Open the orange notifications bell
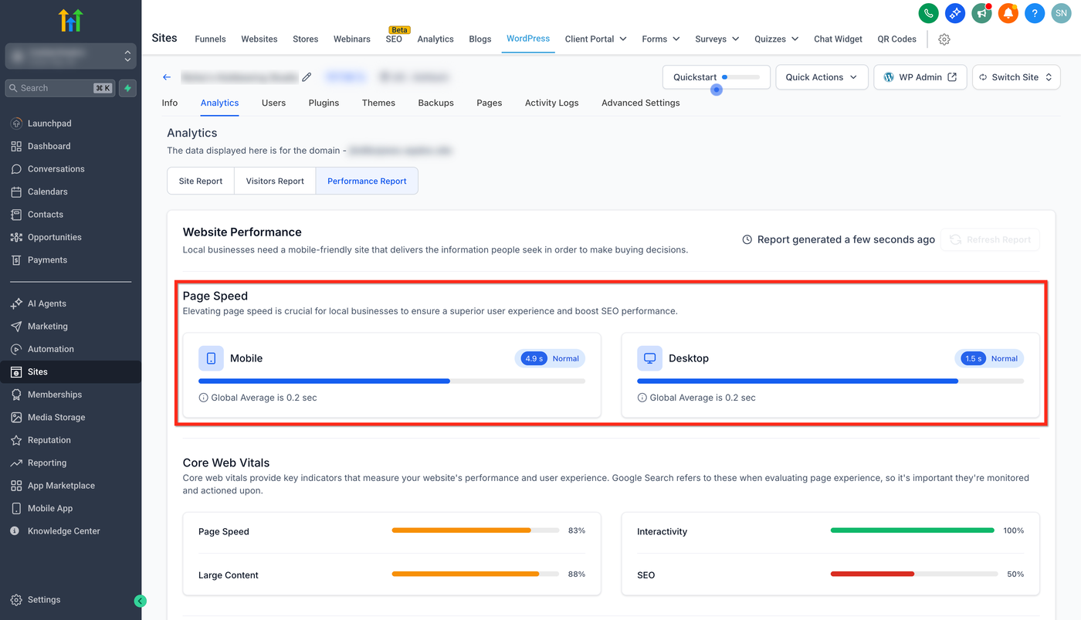Viewport: 1081px width, 620px height. (x=1008, y=13)
